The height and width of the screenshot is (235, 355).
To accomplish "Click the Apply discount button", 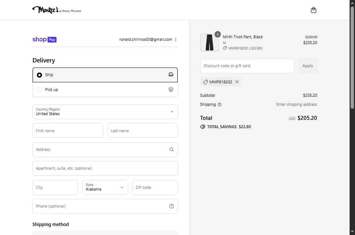I will [x=308, y=66].
